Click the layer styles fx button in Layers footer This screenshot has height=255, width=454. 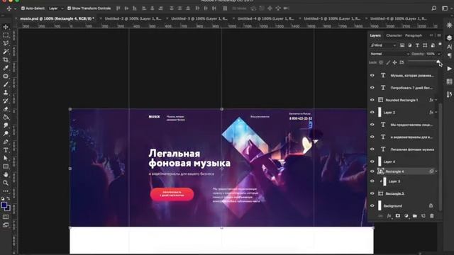(389, 216)
